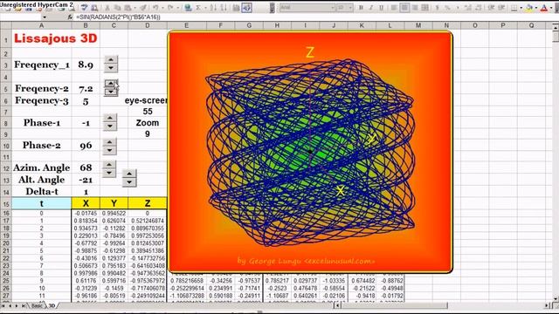Increase Freqency-2 with spinner up arrow
The width and height of the screenshot is (559, 314).
[x=111, y=84]
